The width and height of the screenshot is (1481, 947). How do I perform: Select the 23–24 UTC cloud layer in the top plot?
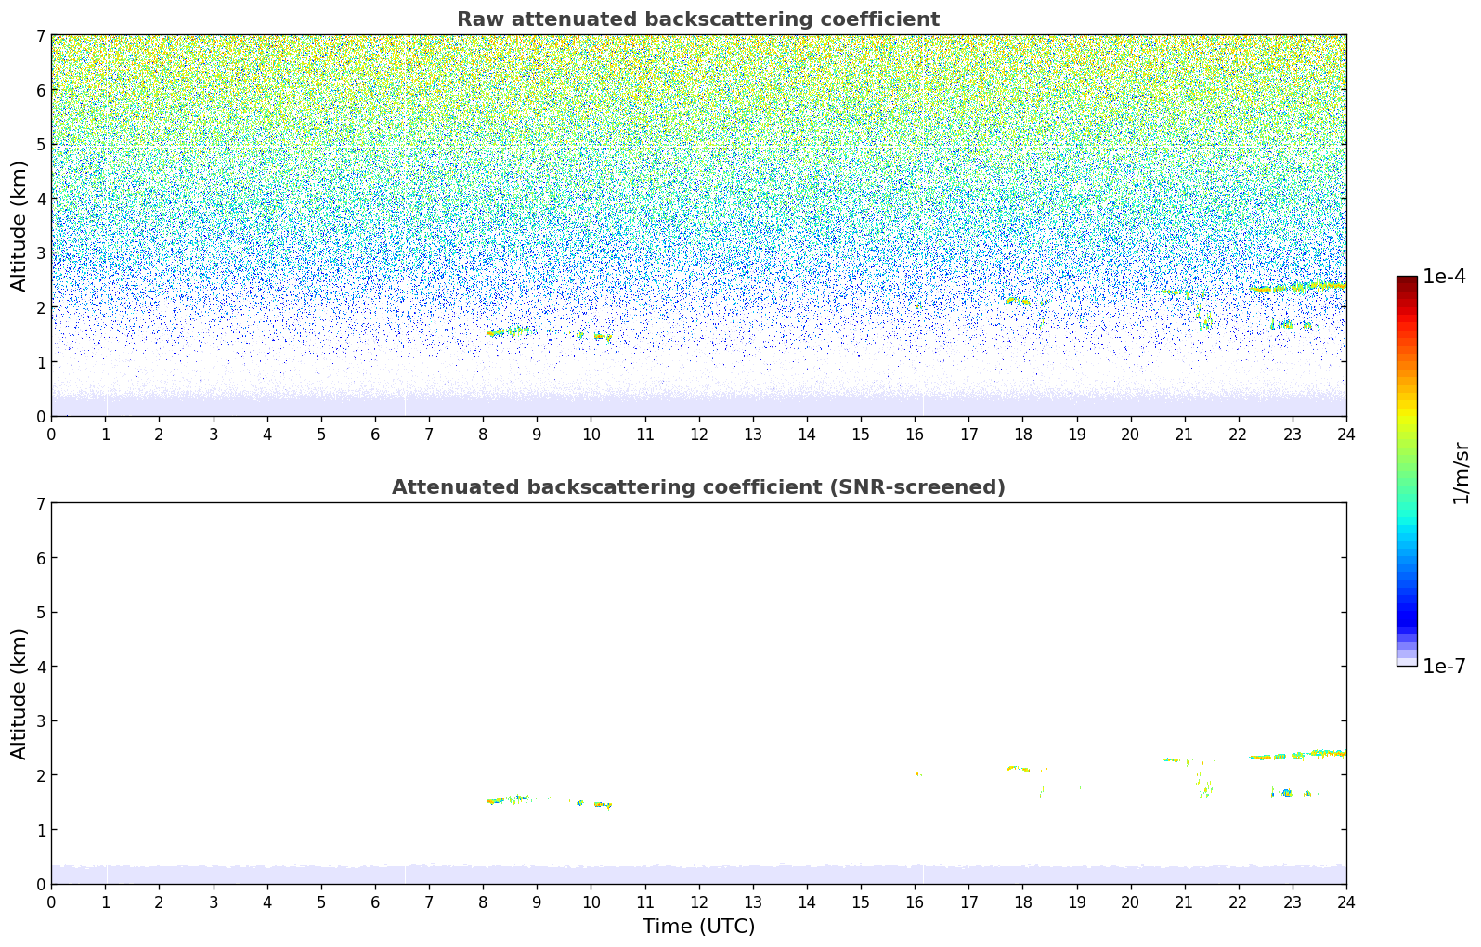(x=1319, y=286)
